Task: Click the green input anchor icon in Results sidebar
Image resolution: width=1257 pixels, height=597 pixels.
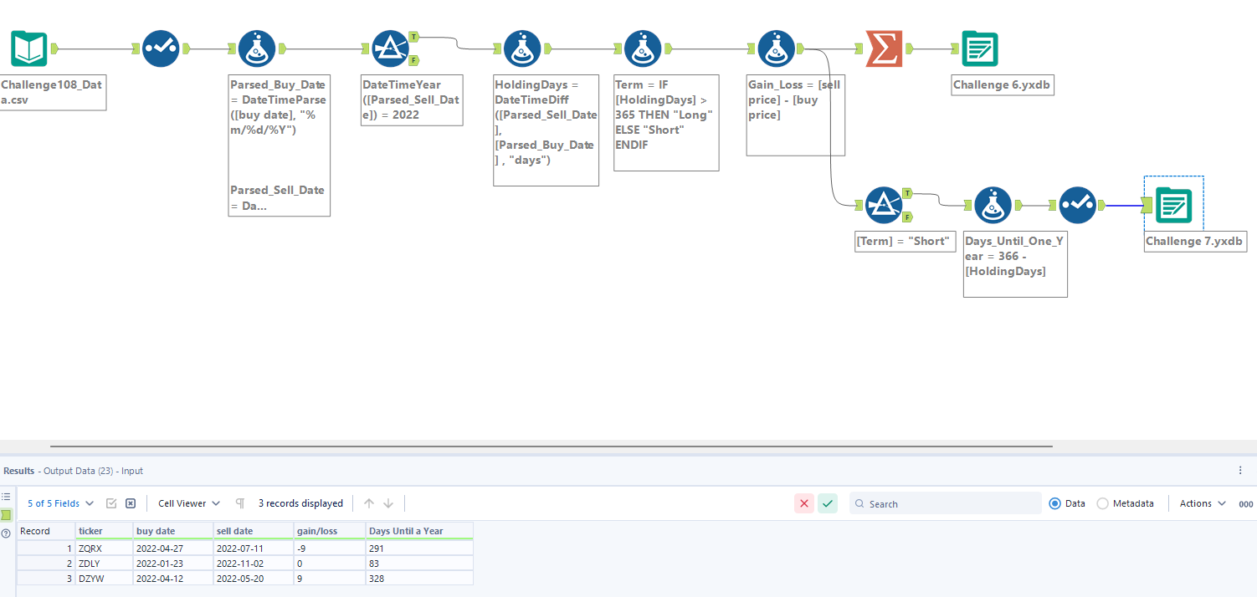Action: point(6,515)
